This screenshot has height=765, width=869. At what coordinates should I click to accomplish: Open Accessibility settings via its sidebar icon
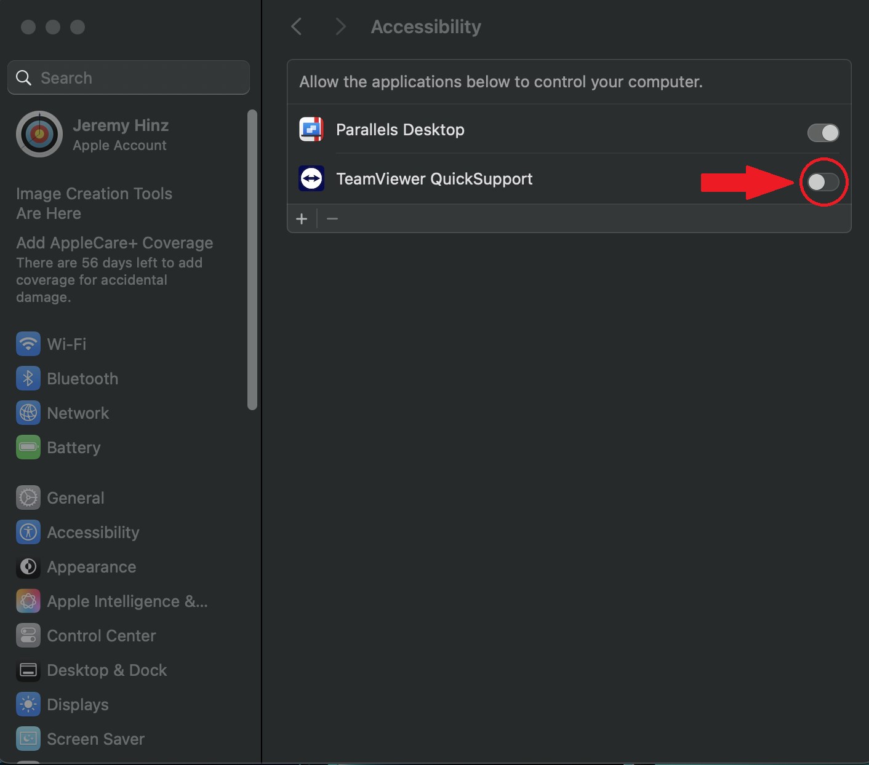pos(28,532)
